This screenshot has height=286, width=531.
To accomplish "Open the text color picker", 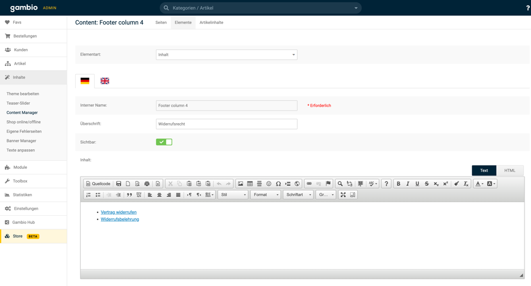I will tap(479, 184).
